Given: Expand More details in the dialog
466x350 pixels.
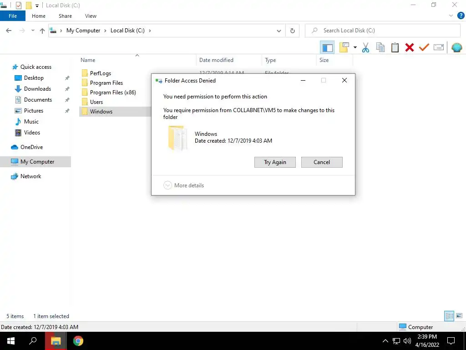Looking at the screenshot, I should tap(184, 185).
